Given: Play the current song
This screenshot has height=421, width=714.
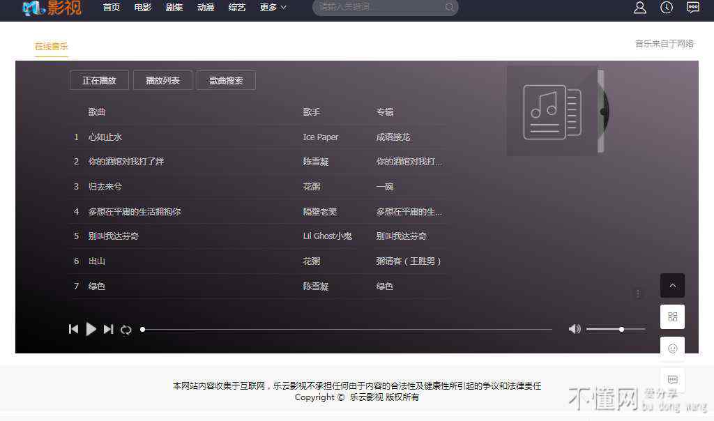Looking at the screenshot, I should point(91,329).
